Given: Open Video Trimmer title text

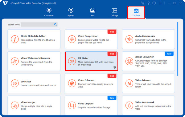Looking at the screenshot, I should (x=143, y=80).
